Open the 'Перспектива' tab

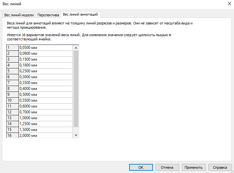tap(48, 15)
